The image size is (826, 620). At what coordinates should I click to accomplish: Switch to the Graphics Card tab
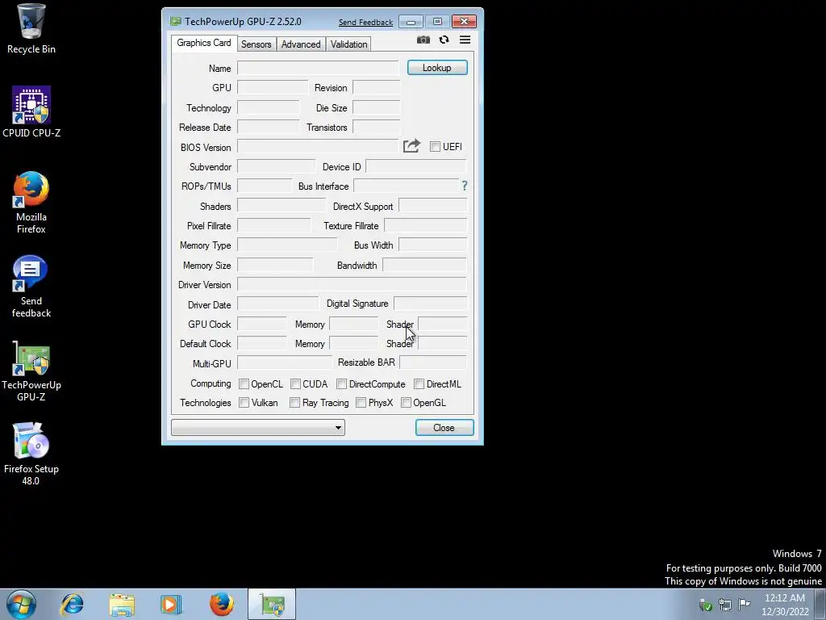pos(204,44)
